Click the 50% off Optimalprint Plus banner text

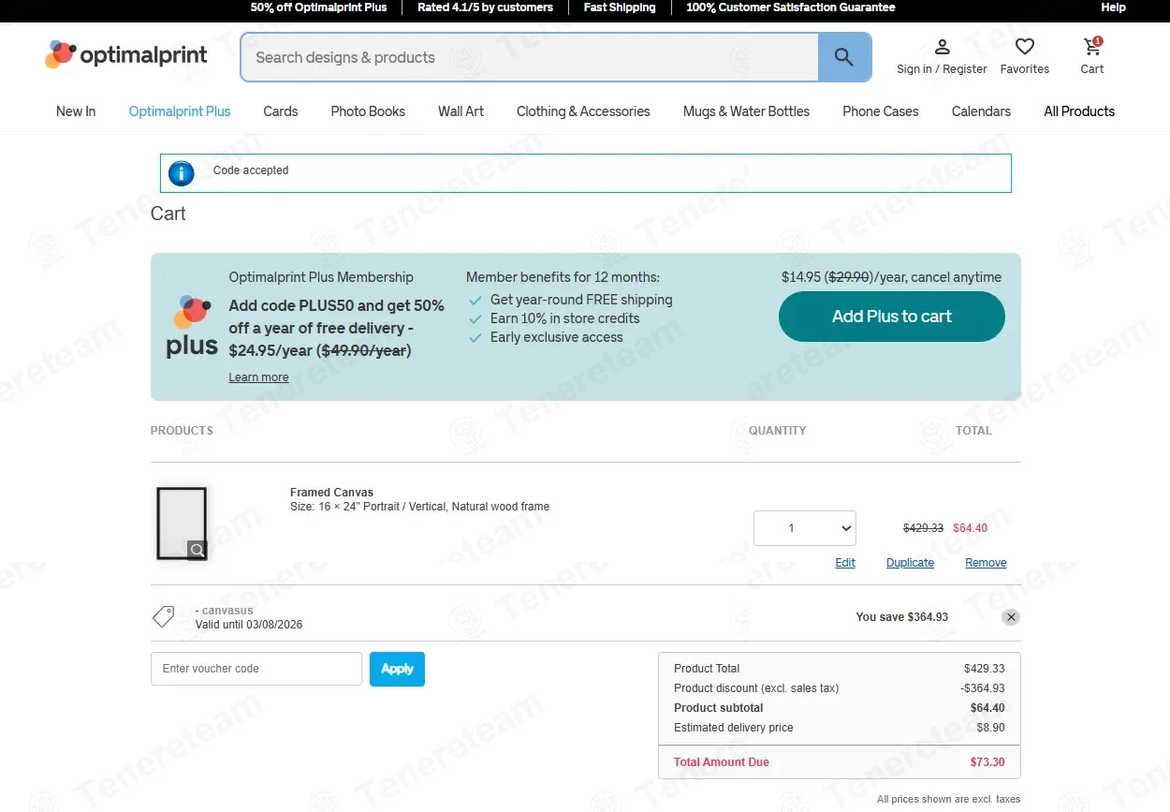coord(318,7)
